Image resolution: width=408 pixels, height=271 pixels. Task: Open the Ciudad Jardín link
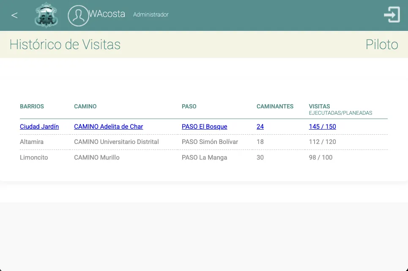point(39,127)
